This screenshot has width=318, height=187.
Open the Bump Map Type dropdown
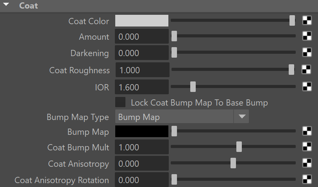point(182,116)
